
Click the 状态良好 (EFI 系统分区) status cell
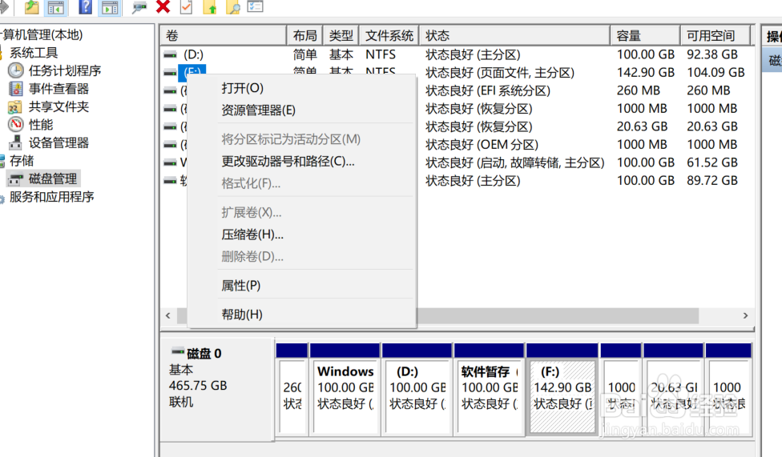488,90
